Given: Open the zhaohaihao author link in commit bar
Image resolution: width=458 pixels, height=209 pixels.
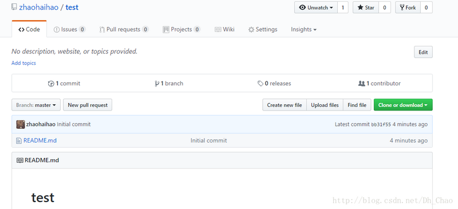Looking at the screenshot, I should pos(41,124).
